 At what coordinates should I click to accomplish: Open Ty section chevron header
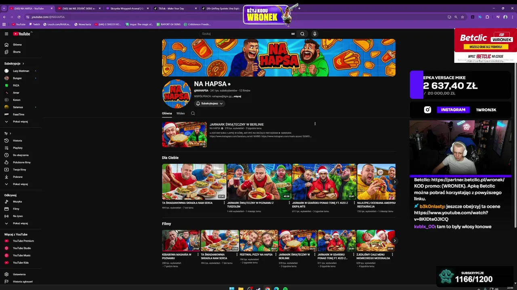(7, 133)
